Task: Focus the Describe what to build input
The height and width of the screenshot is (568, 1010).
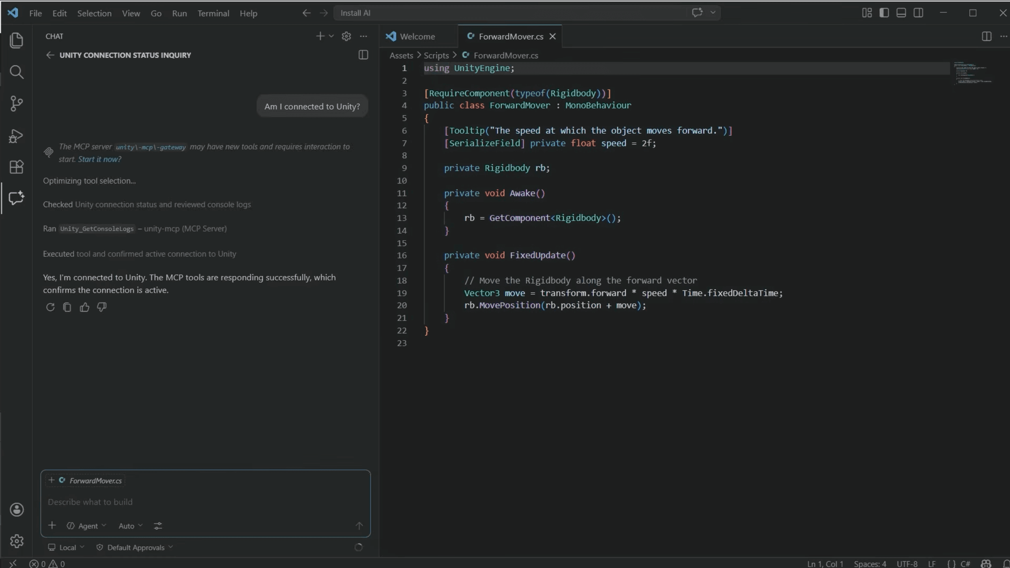Action: [205, 502]
